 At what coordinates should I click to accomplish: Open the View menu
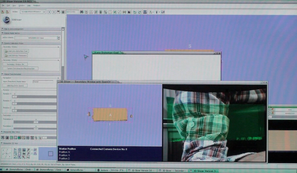pyautogui.click(x=14, y=6)
